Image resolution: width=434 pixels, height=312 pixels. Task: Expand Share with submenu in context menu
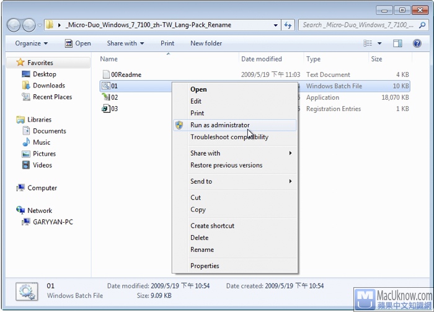235,153
